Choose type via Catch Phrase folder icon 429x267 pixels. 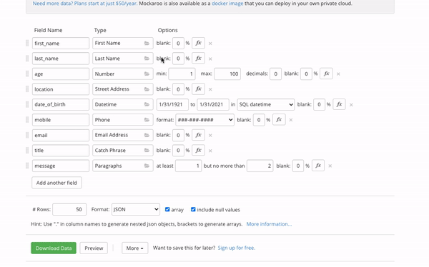[x=147, y=151]
